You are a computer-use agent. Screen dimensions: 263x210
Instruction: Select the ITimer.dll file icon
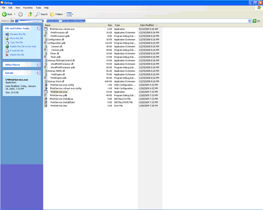coord(46,53)
